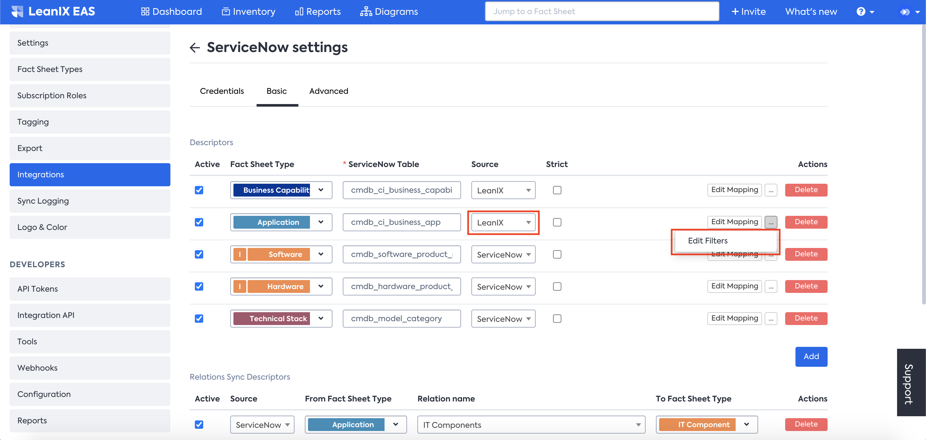The height and width of the screenshot is (440, 926).
Task: Open Source dropdown for Business Capability row
Action: point(503,190)
